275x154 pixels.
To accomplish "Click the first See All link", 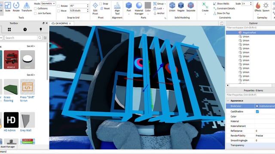I will 31,46.
